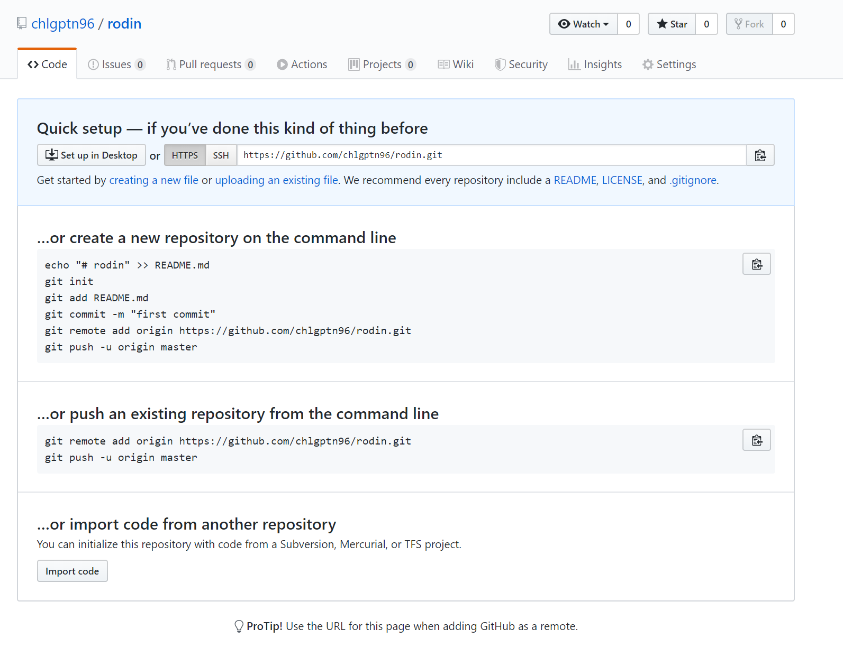Open the LICENSE link
Viewport: 843px width, 648px height.
pyautogui.click(x=622, y=180)
